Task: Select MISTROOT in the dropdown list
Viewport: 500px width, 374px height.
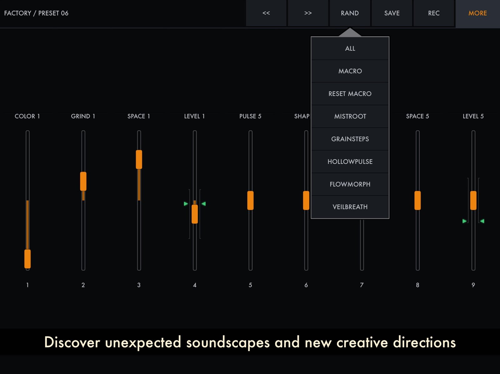Action: (350, 116)
